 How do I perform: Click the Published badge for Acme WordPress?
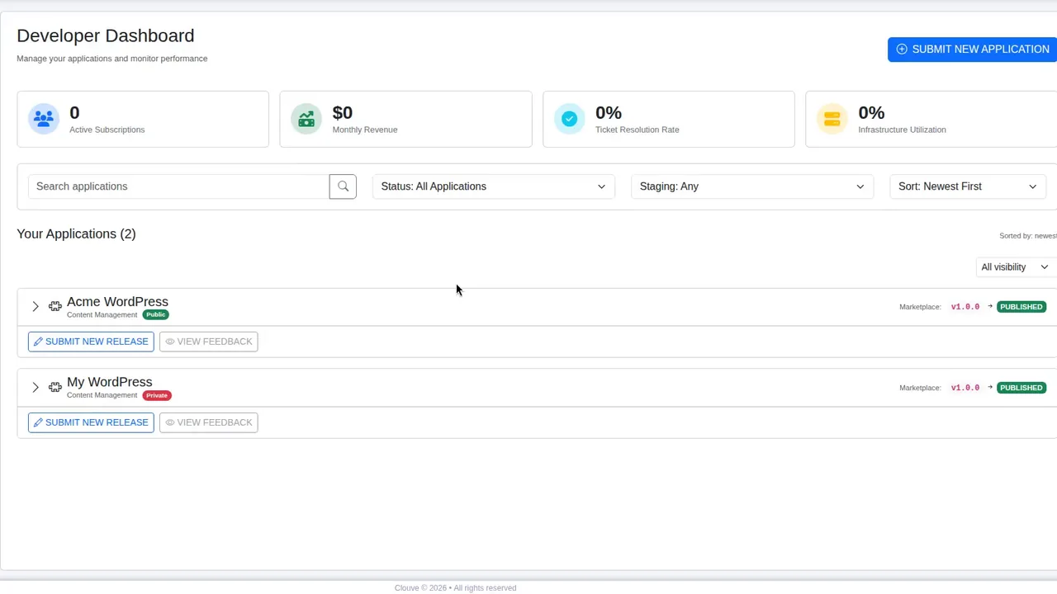tap(1021, 307)
